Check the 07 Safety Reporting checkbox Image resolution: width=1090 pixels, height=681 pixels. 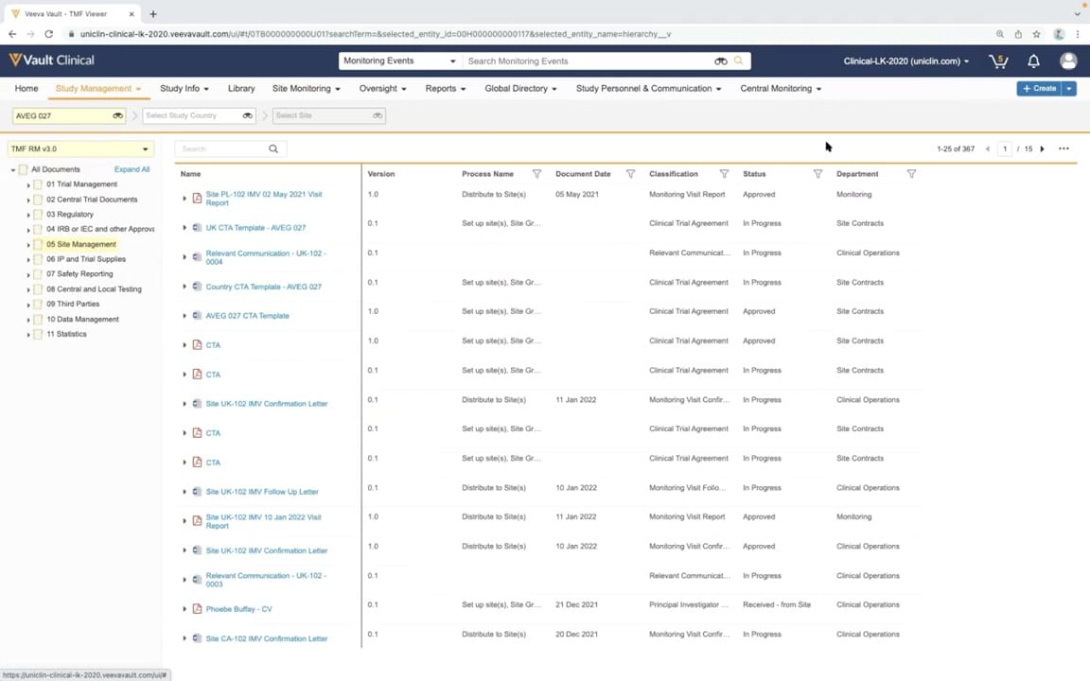click(x=38, y=274)
